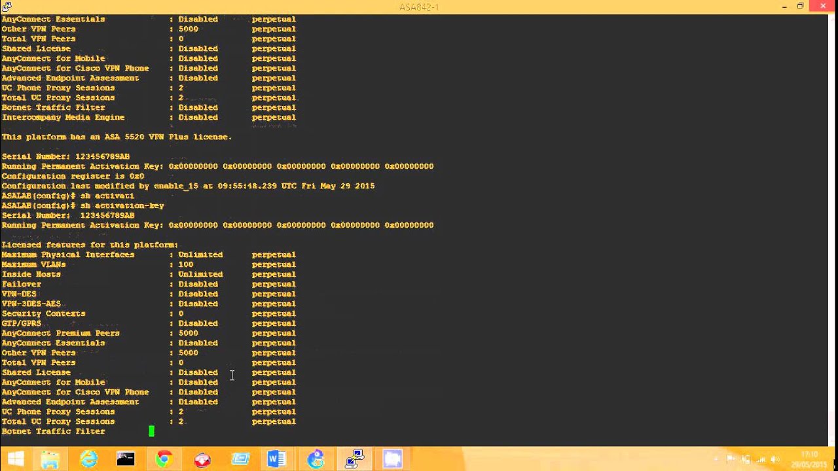Show the clock and date flyout

(810, 459)
